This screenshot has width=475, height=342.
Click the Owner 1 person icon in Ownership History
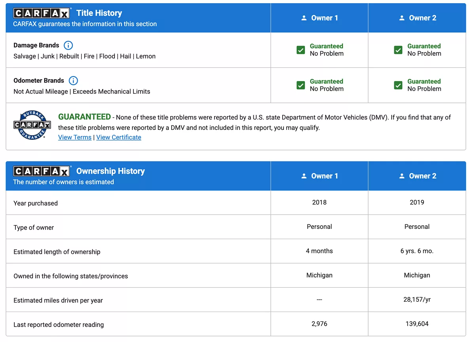(304, 176)
